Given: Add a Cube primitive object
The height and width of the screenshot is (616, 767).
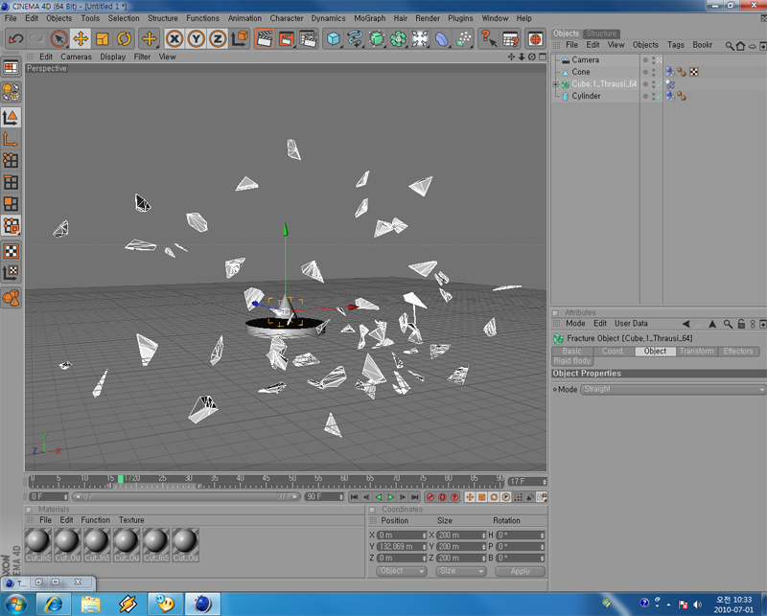Looking at the screenshot, I should point(333,38).
